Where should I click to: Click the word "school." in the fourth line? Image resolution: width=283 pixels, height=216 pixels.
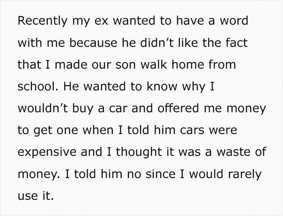tap(38, 86)
